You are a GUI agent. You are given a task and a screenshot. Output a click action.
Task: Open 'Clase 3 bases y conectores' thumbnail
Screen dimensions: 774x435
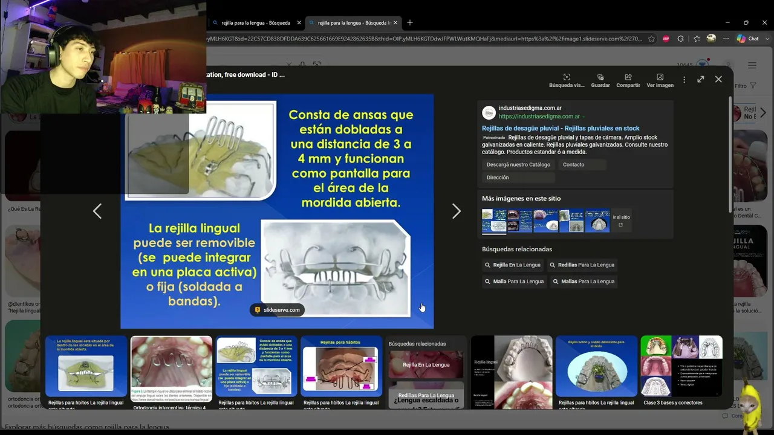tap(681, 367)
